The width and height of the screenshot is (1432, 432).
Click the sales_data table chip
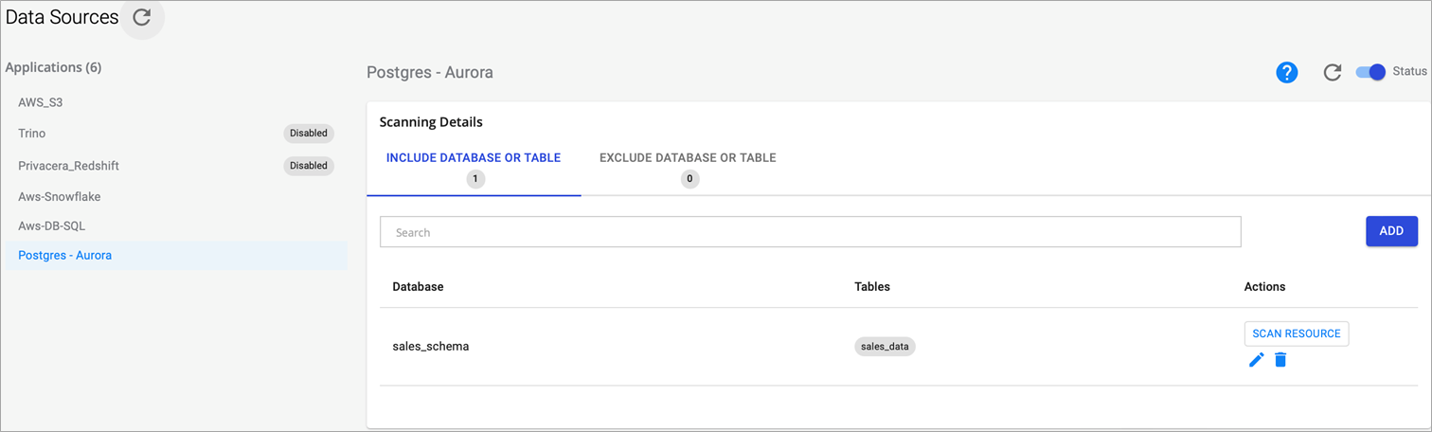pos(885,347)
